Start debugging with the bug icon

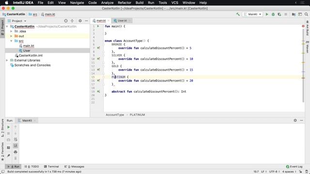click(273, 14)
